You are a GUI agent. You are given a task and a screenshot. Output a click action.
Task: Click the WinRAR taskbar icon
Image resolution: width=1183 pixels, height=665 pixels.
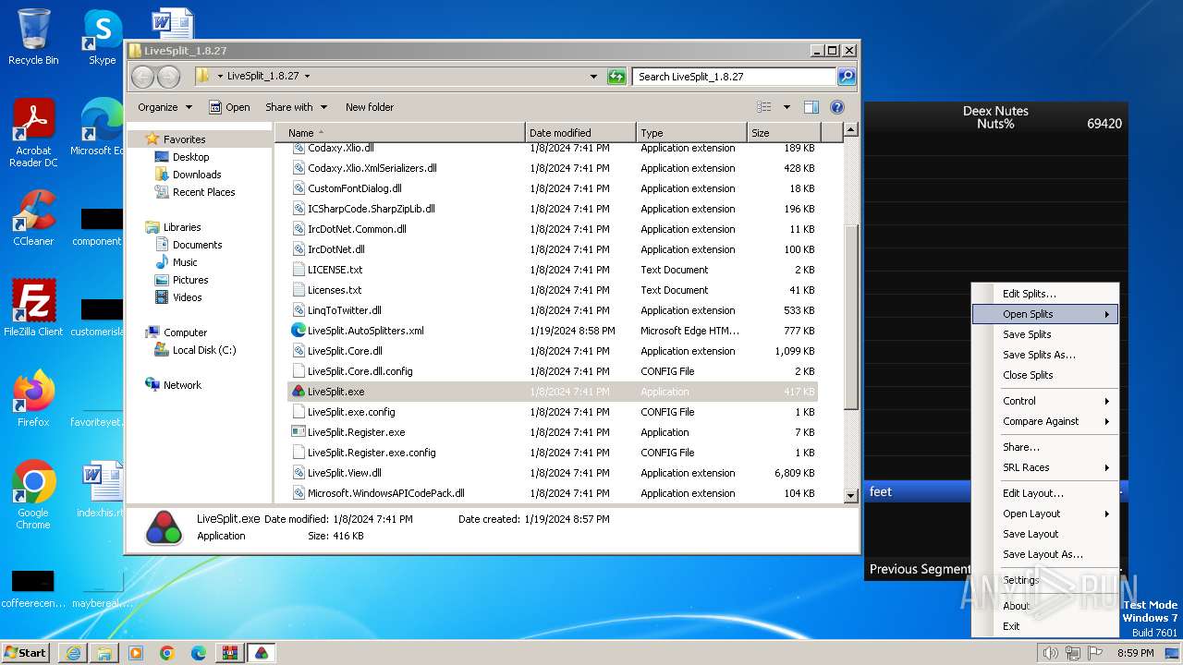[x=230, y=653]
